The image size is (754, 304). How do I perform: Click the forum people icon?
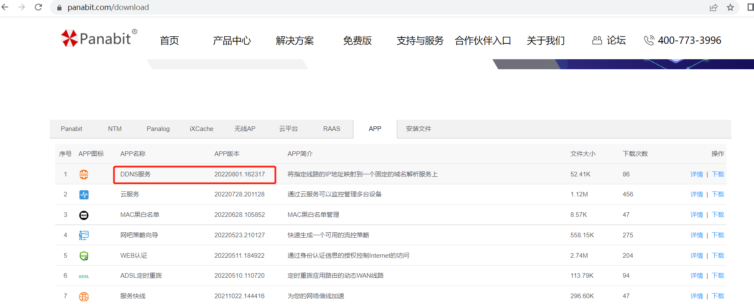tap(597, 40)
